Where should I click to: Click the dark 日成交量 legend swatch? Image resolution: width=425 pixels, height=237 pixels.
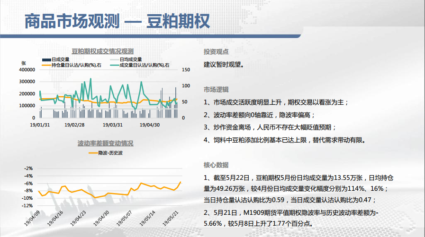46,59
